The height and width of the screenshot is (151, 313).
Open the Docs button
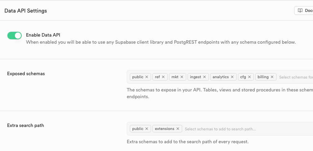tap(304, 10)
